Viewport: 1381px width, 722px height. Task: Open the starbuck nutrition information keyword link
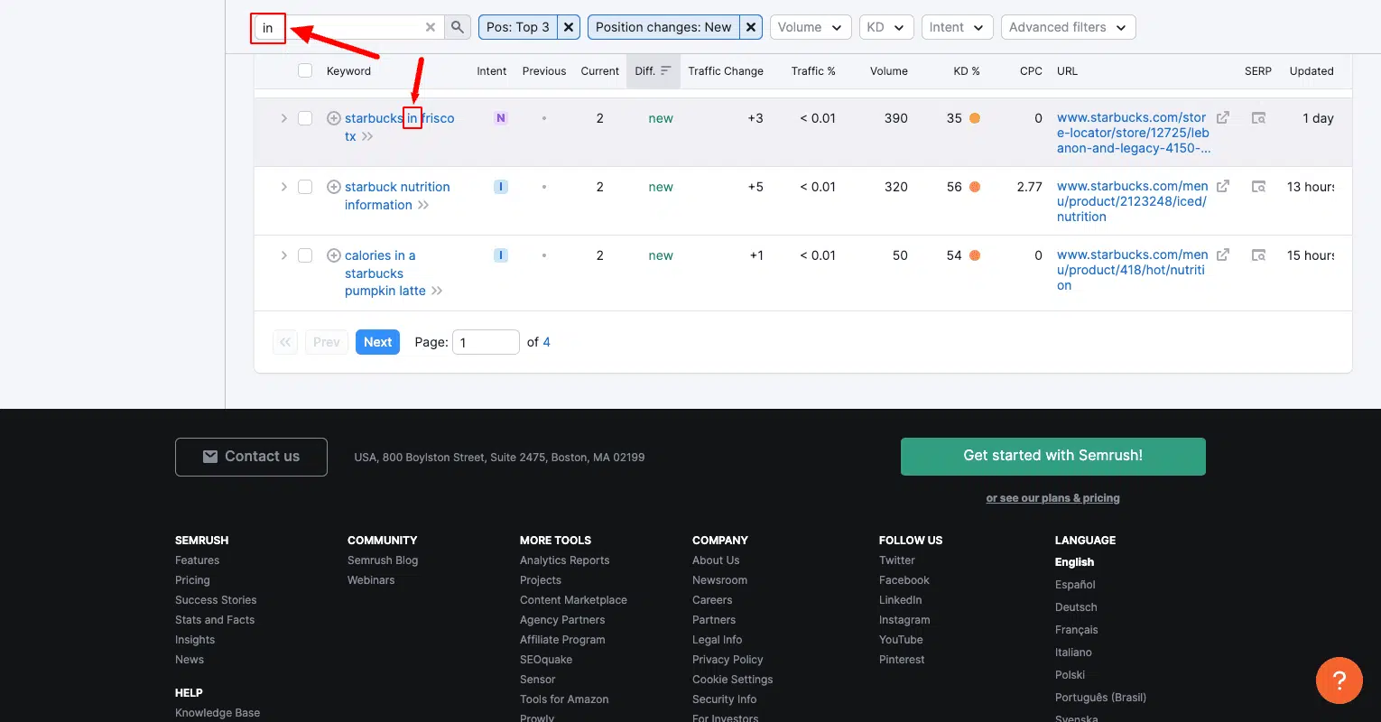pyautogui.click(x=397, y=196)
